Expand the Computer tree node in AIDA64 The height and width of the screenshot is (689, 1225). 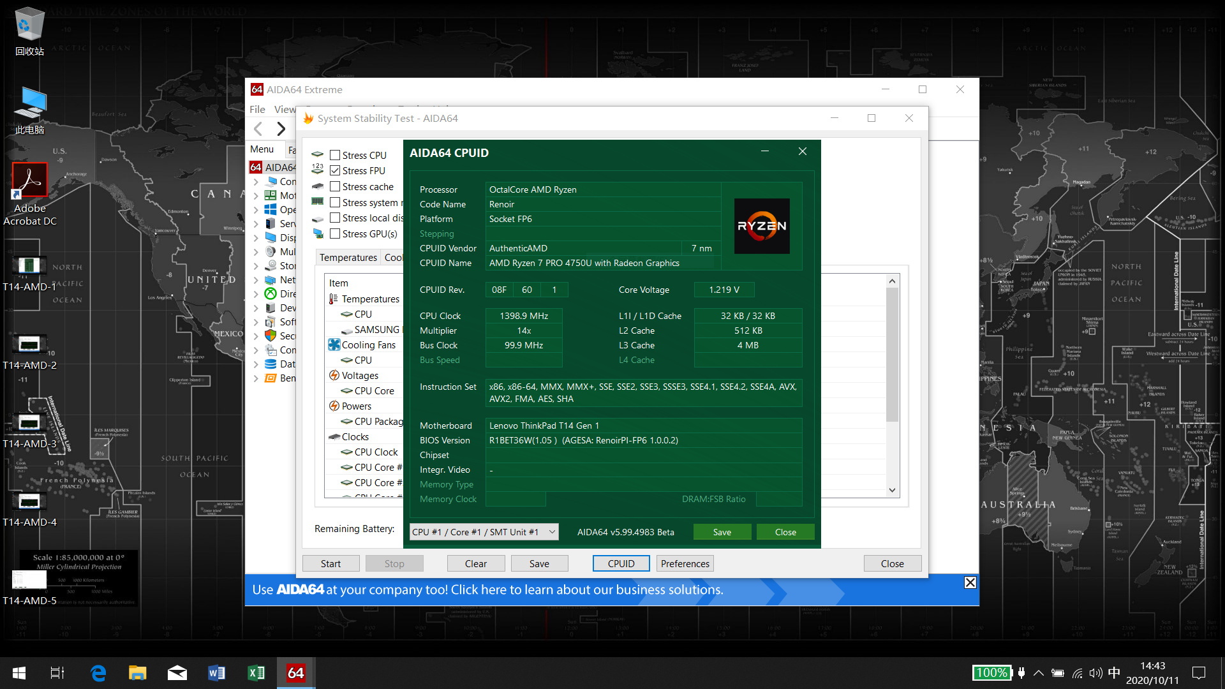[256, 182]
